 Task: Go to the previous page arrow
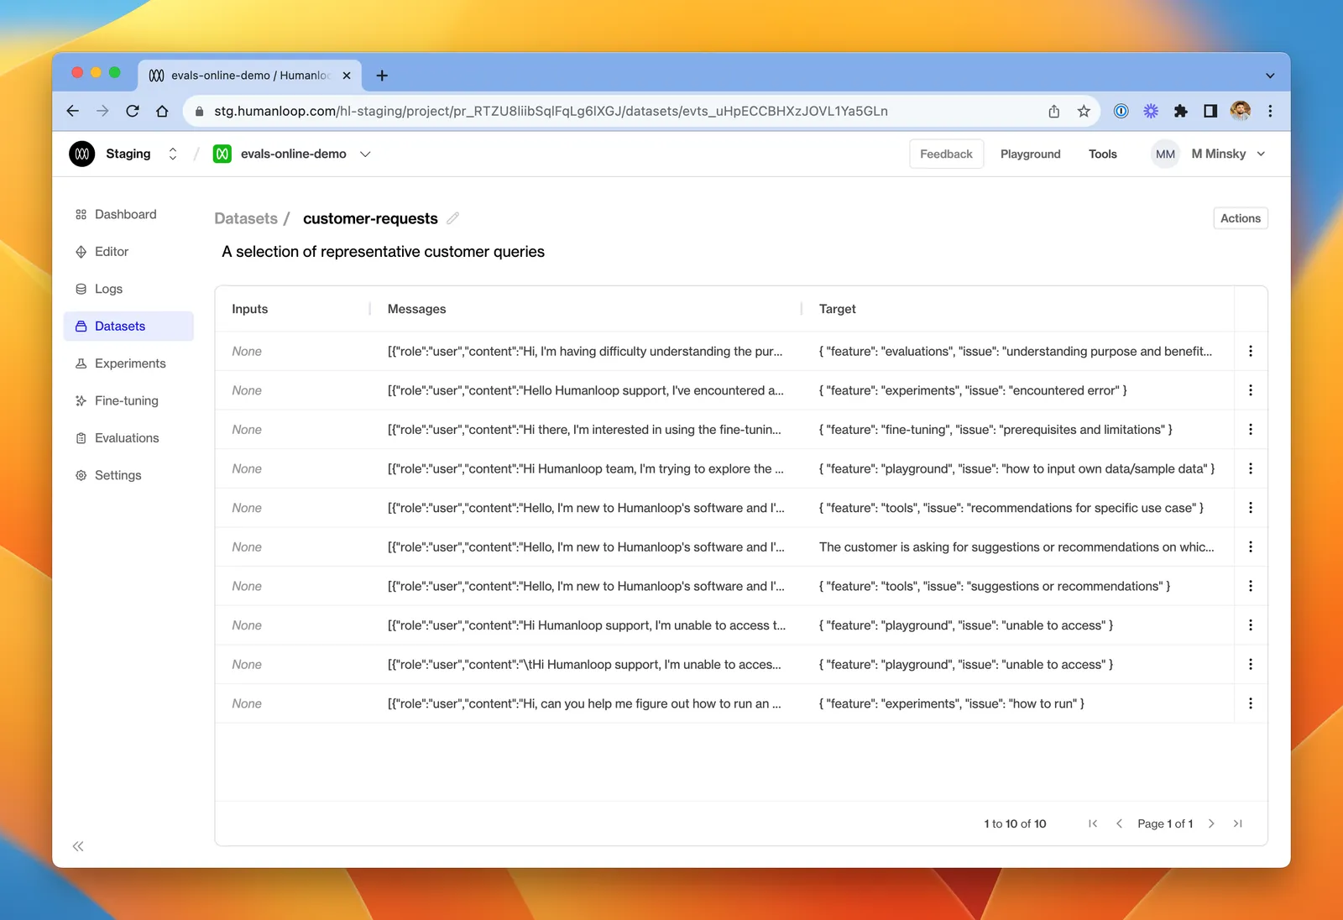1119,823
